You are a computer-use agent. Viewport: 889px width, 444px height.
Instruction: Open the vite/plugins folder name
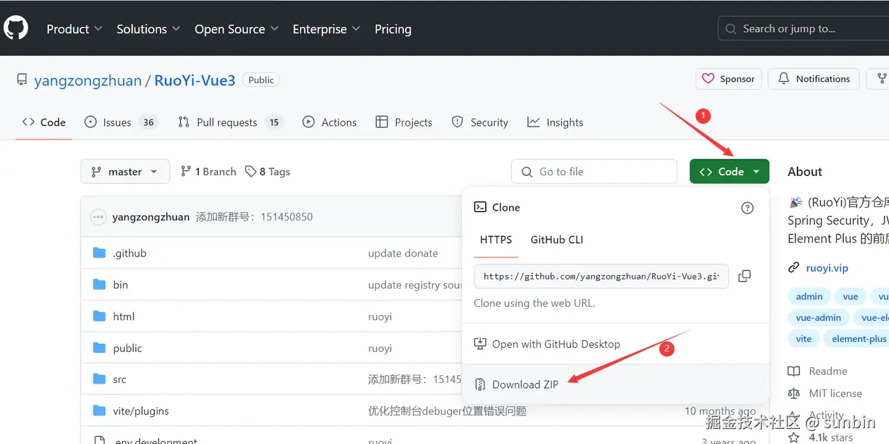[141, 411]
